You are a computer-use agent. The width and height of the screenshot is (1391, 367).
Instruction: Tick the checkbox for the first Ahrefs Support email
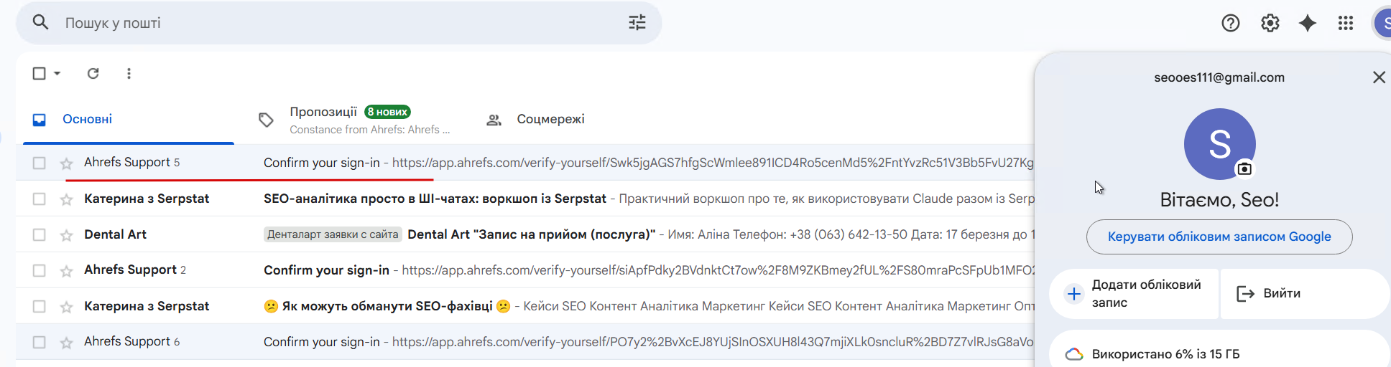tap(40, 163)
